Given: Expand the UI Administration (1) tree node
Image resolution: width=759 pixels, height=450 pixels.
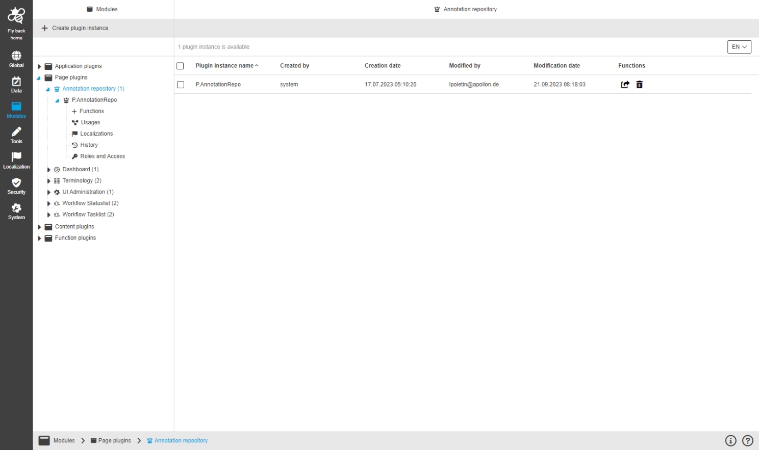Looking at the screenshot, I should tap(48, 192).
